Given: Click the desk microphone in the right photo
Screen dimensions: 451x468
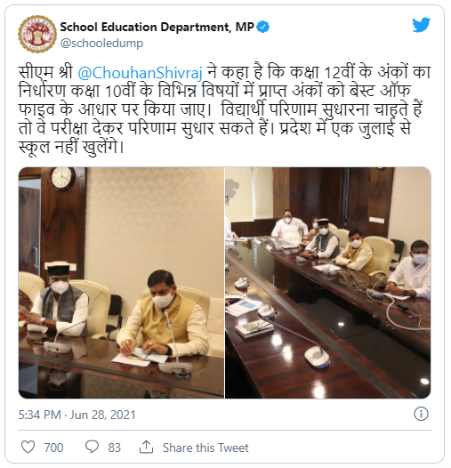Looking at the screenshot, I should coord(317,355).
